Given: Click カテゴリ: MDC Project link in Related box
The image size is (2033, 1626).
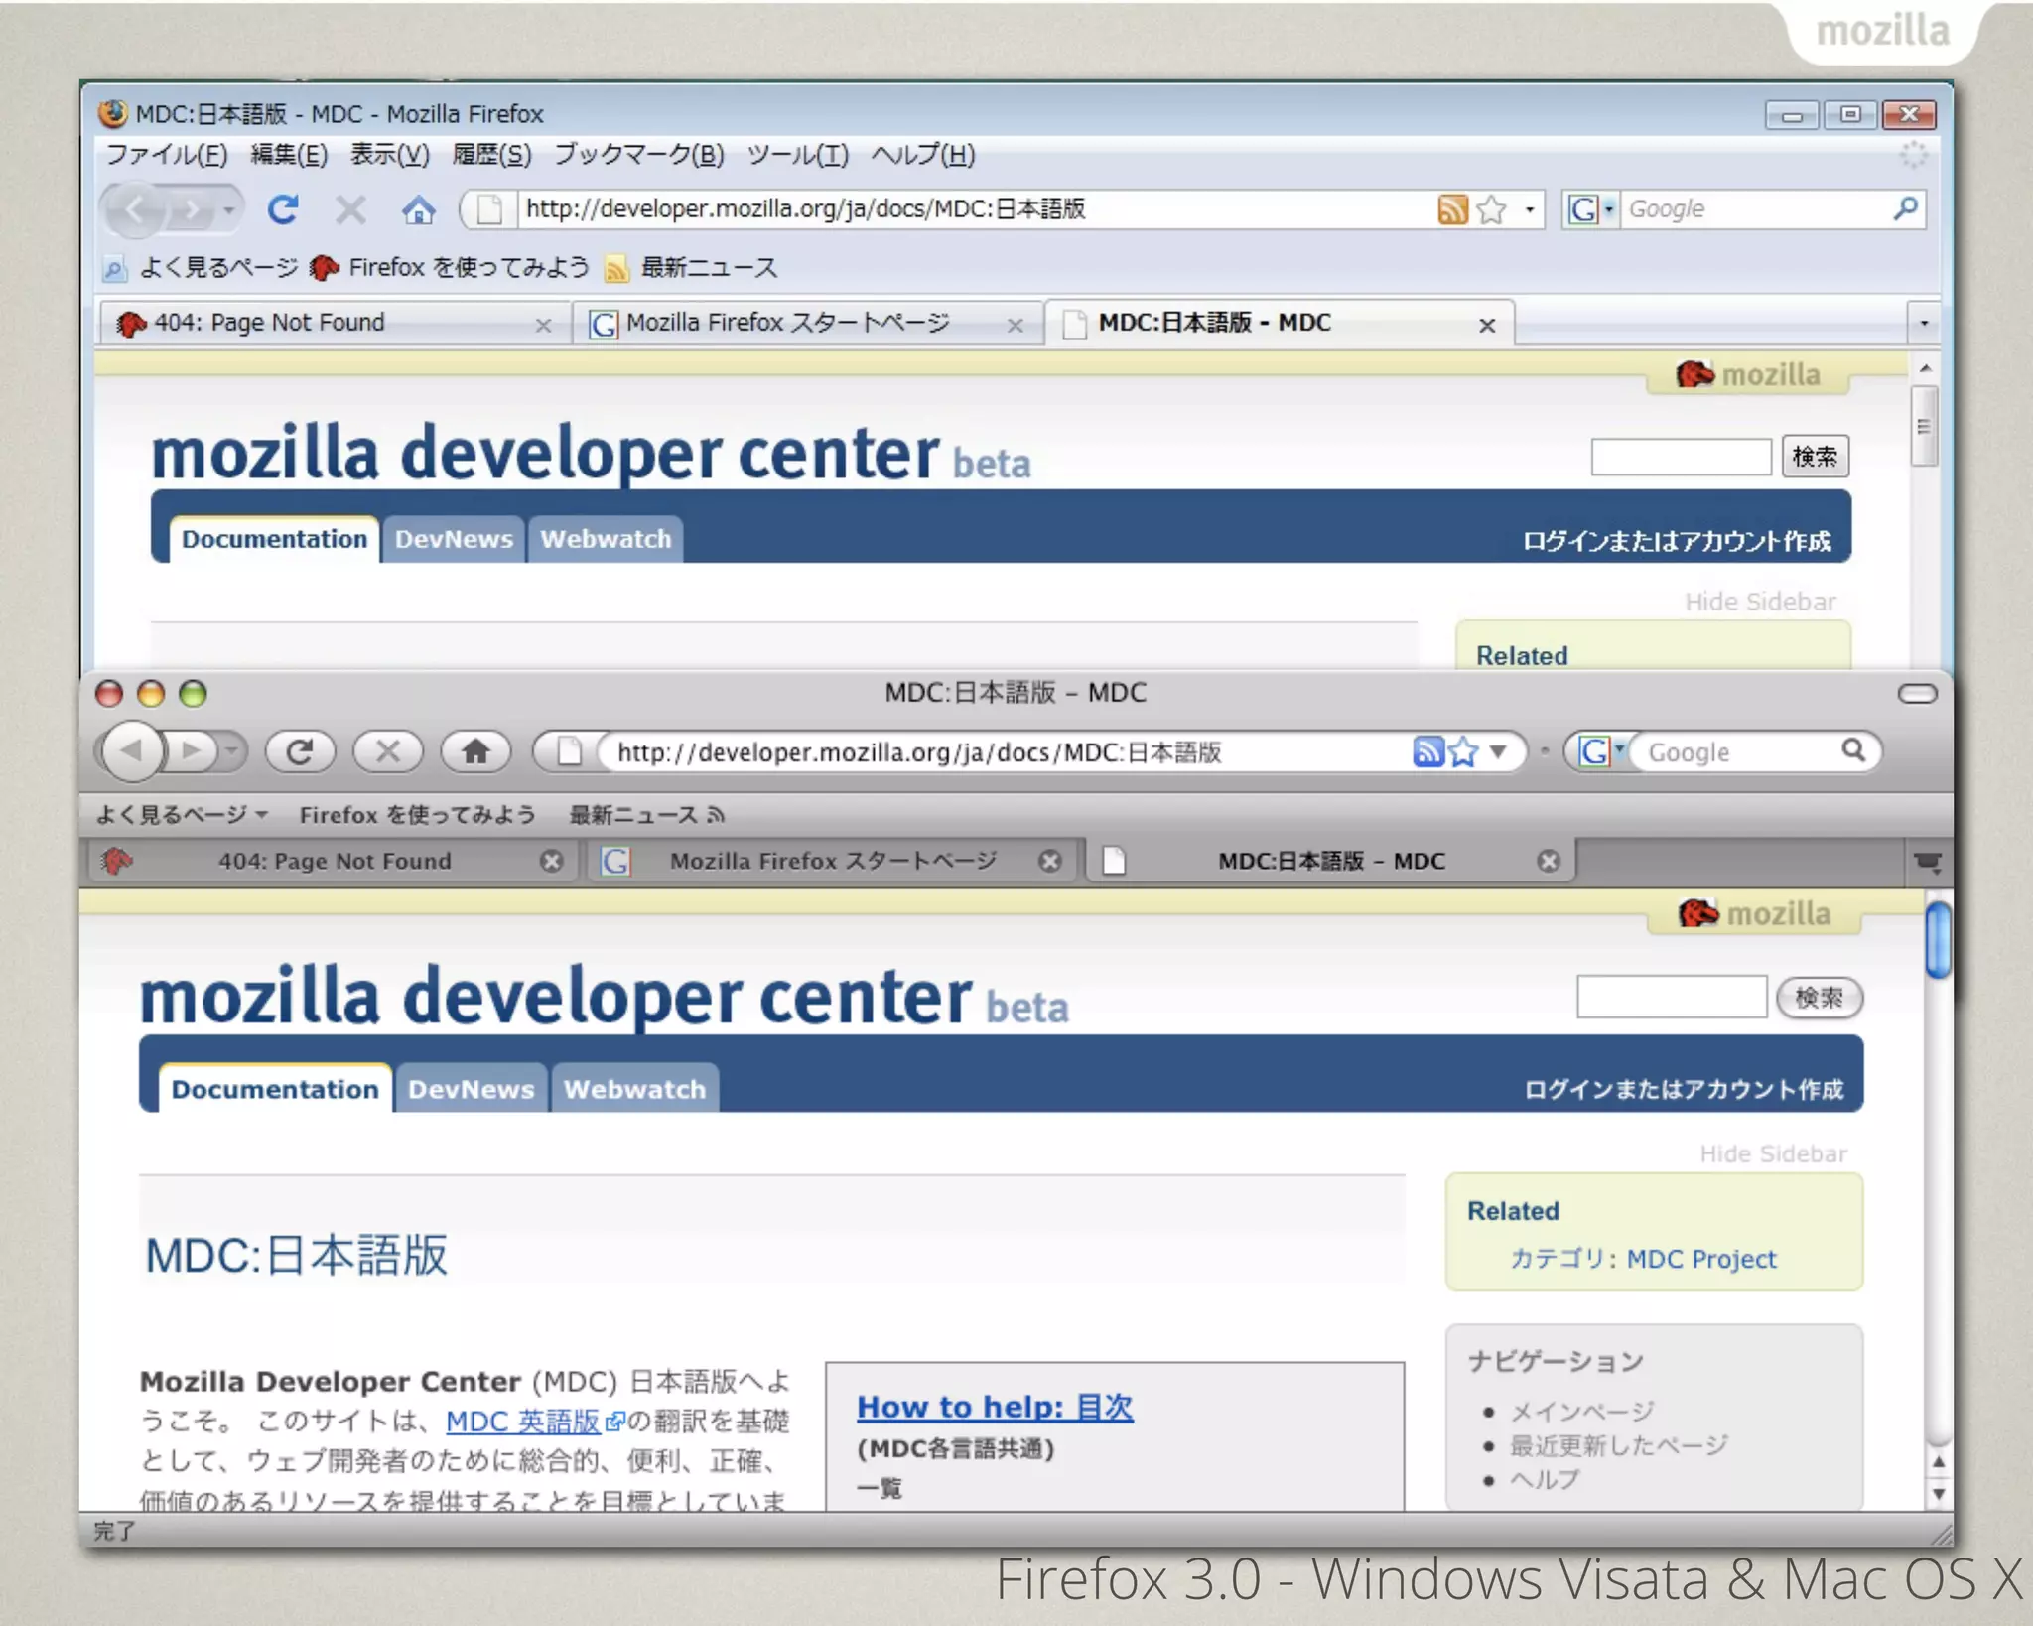Looking at the screenshot, I should (1643, 1259).
